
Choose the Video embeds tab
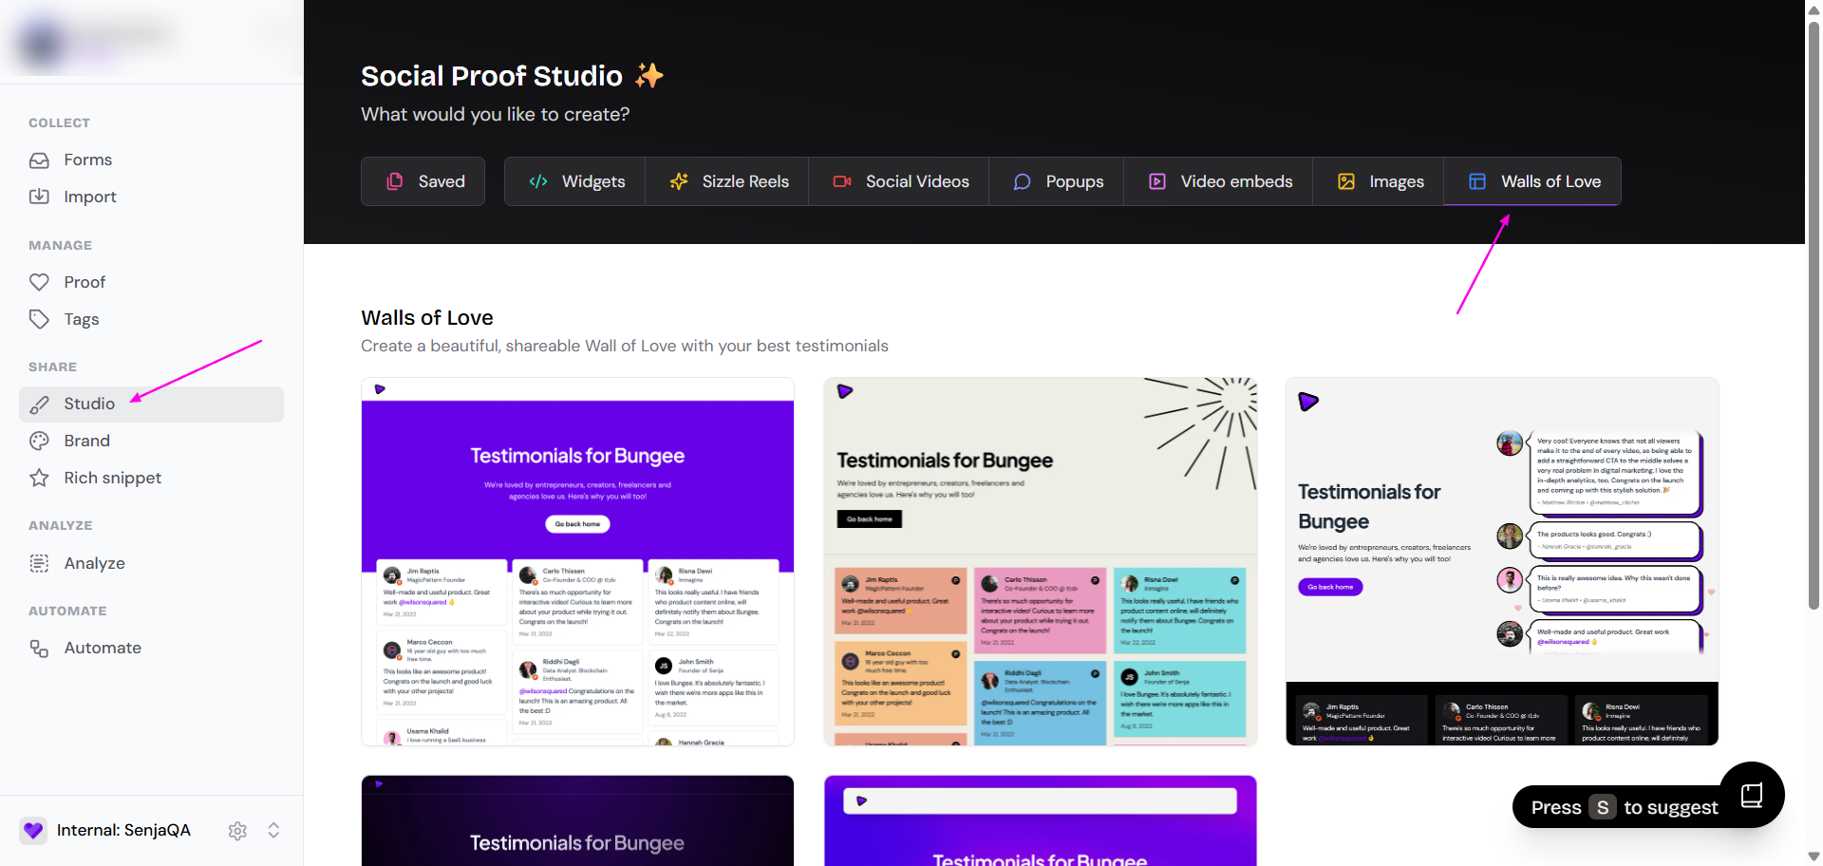(x=1220, y=181)
